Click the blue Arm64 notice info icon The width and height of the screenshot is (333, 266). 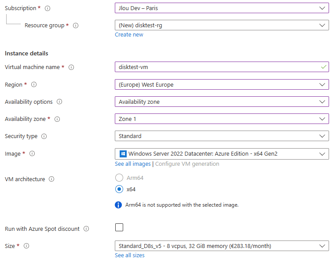[x=118, y=205]
